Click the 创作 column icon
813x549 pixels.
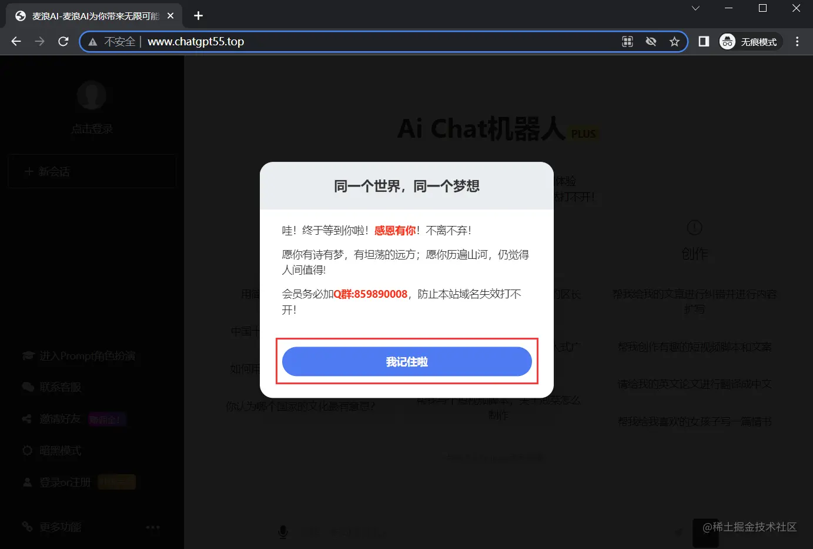(x=694, y=228)
